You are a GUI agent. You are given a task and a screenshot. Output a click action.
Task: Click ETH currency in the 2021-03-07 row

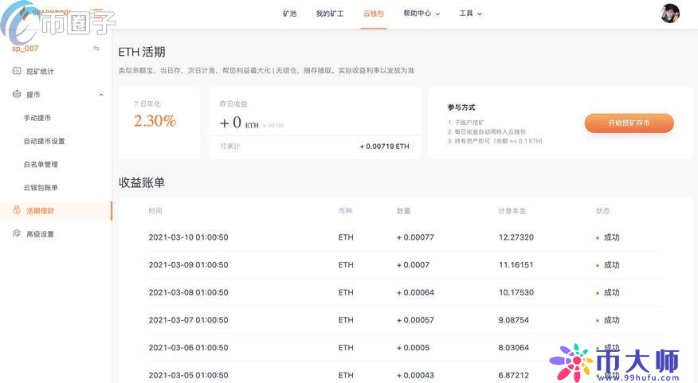[346, 320]
